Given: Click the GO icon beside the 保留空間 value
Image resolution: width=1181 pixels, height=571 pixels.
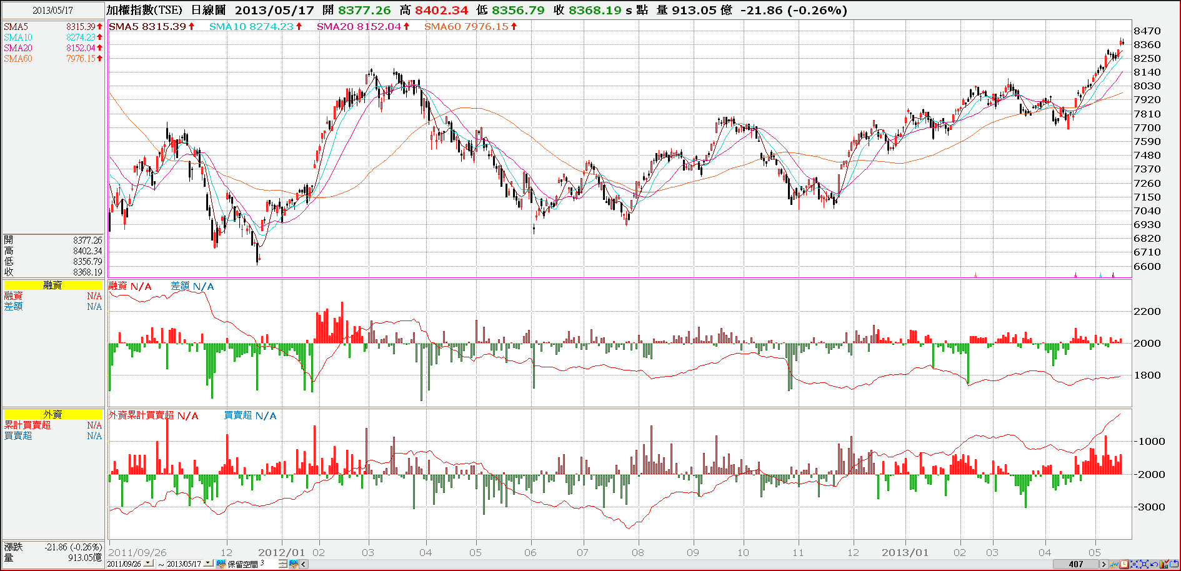Looking at the screenshot, I should (294, 564).
